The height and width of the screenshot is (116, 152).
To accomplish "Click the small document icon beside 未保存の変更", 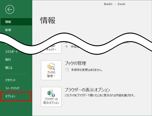I will (67, 70).
